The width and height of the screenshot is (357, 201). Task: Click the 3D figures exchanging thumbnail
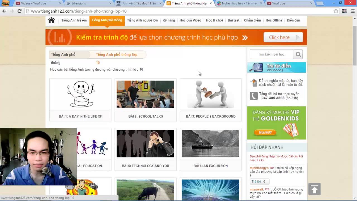point(211,94)
